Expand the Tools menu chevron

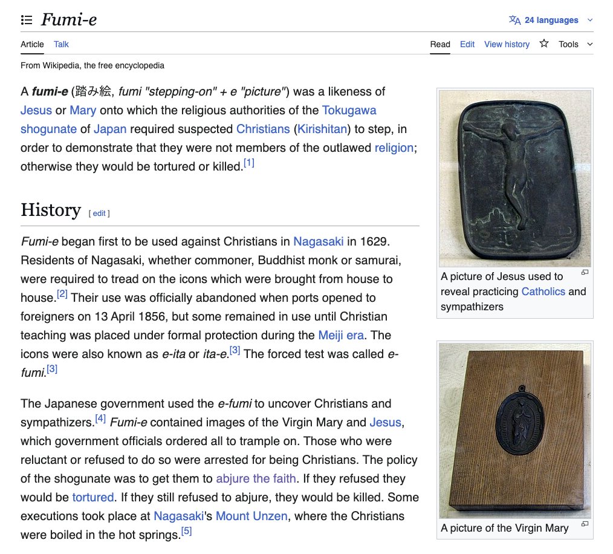point(590,44)
